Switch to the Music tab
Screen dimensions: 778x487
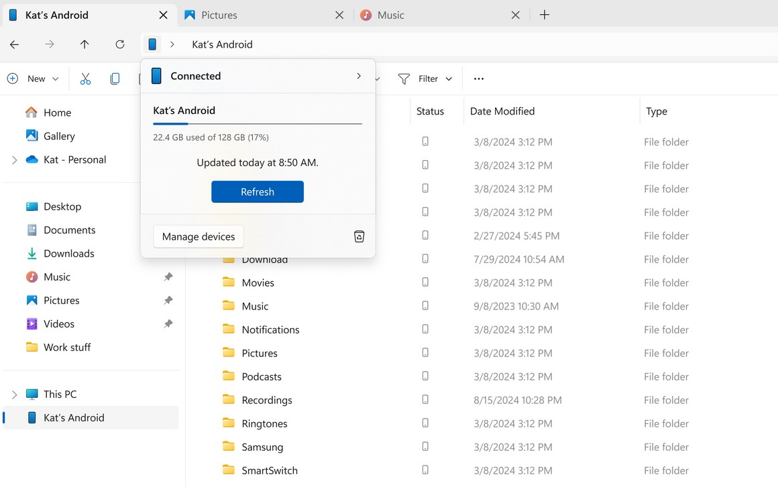[x=390, y=15]
